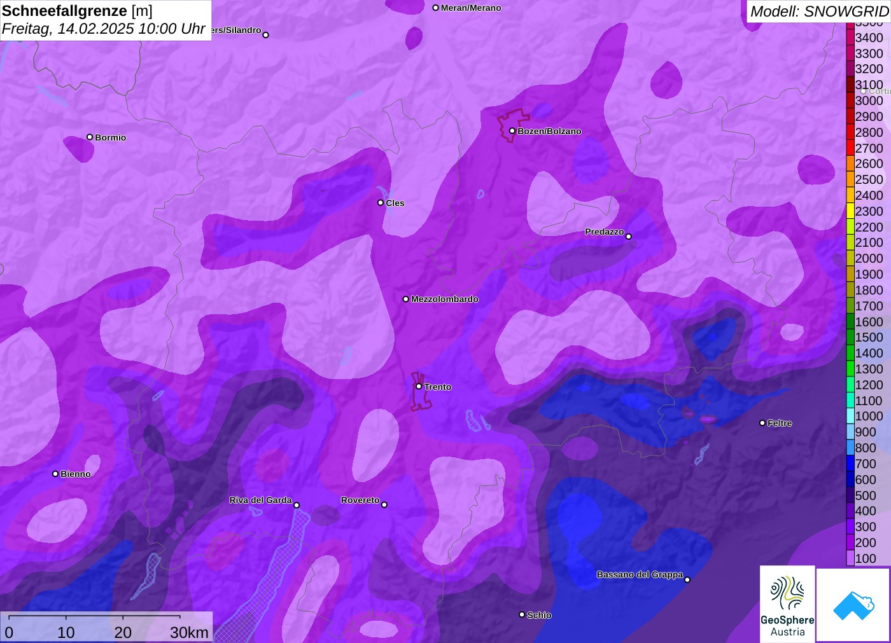Click the 1200 legend value

pyautogui.click(x=869, y=385)
